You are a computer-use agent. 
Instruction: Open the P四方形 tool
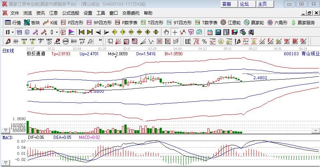72,22
